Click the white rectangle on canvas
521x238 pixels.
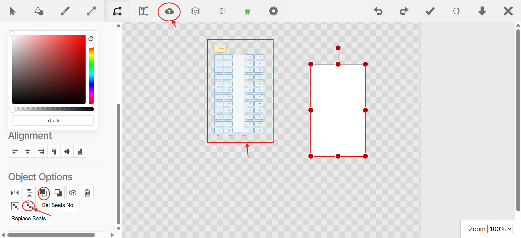click(338, 110)
